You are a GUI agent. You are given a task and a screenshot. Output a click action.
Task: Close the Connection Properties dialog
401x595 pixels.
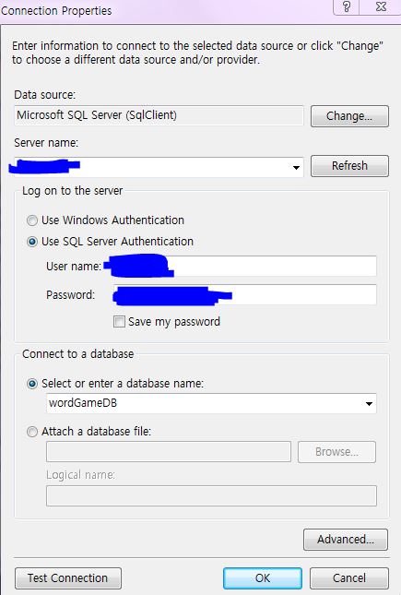click(381, 6)
